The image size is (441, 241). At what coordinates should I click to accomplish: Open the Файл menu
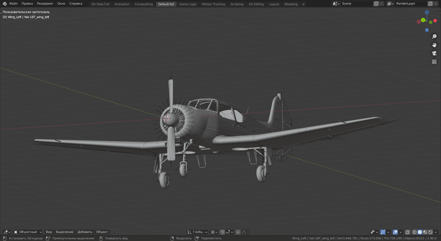pyautogui.click(x=13, y=4)
